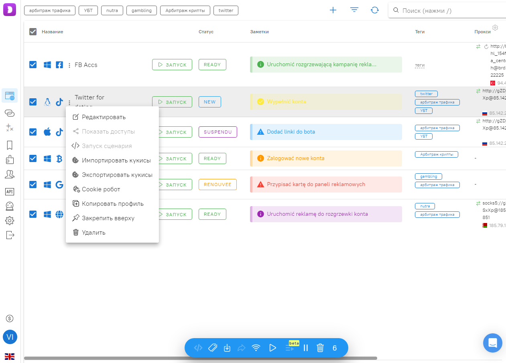Open the support chat bubble

point(492,343)
